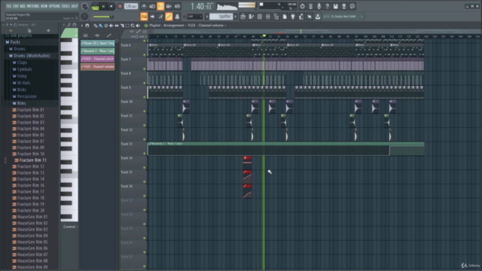The height and width of the screenshot is (271, 482).
Task: Click the tempo tapper icon
Action: click(x=301, y=17)
